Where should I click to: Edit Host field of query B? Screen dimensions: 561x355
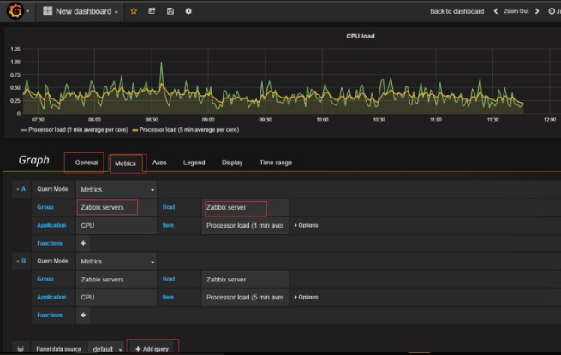(246, 279)
